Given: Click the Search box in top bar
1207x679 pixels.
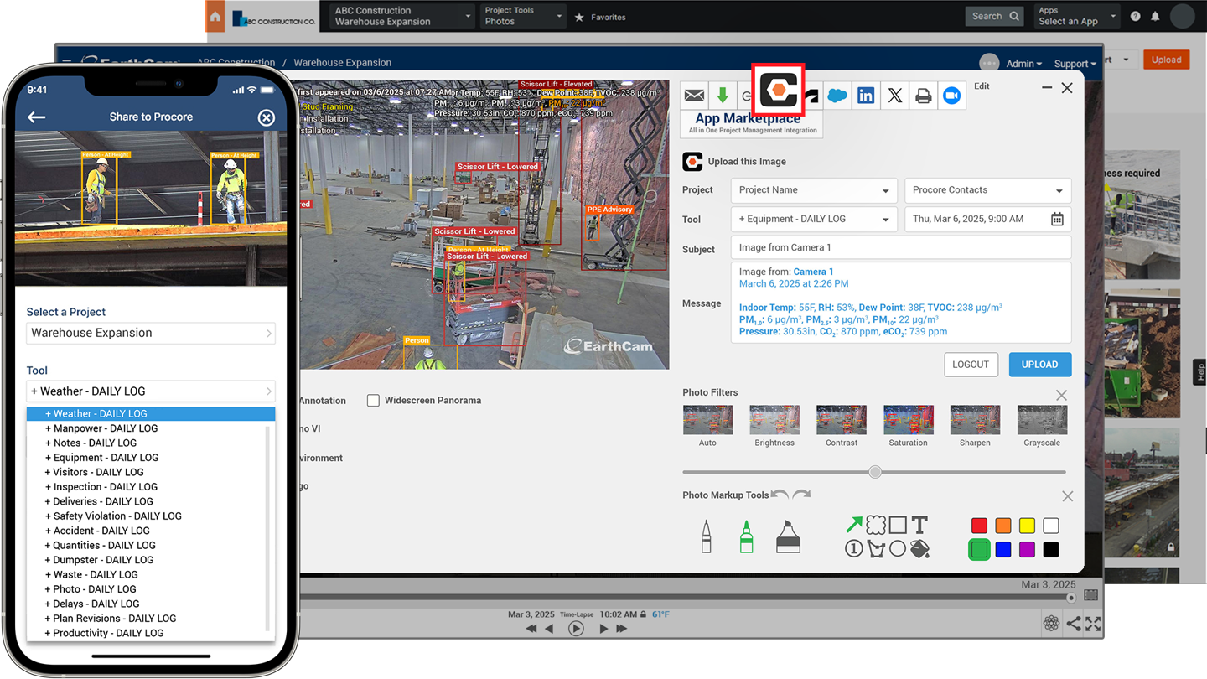Looking at the screenshot, I should [995, 16].
